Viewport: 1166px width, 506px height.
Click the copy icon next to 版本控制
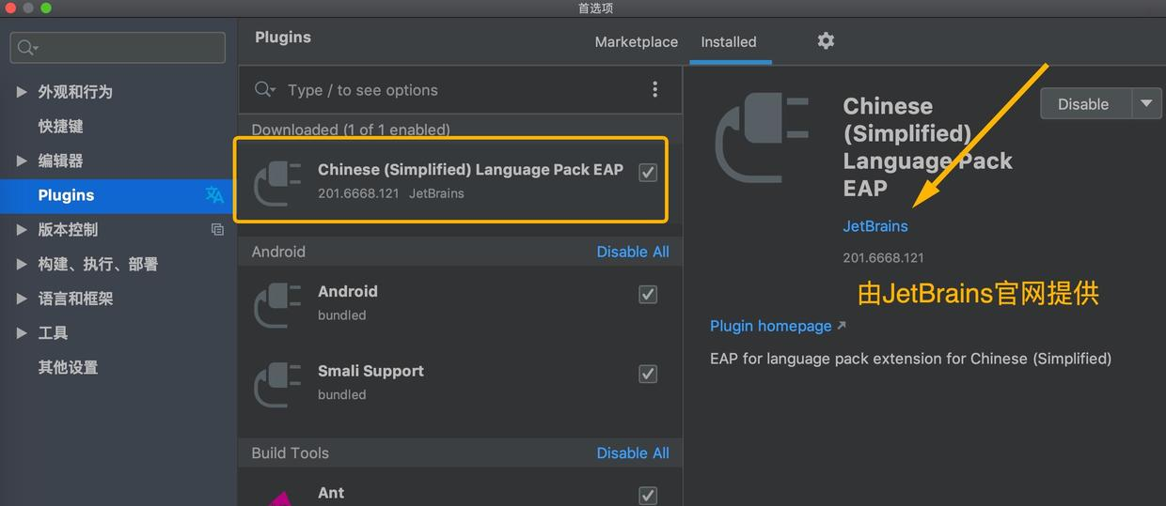[217, 229]
